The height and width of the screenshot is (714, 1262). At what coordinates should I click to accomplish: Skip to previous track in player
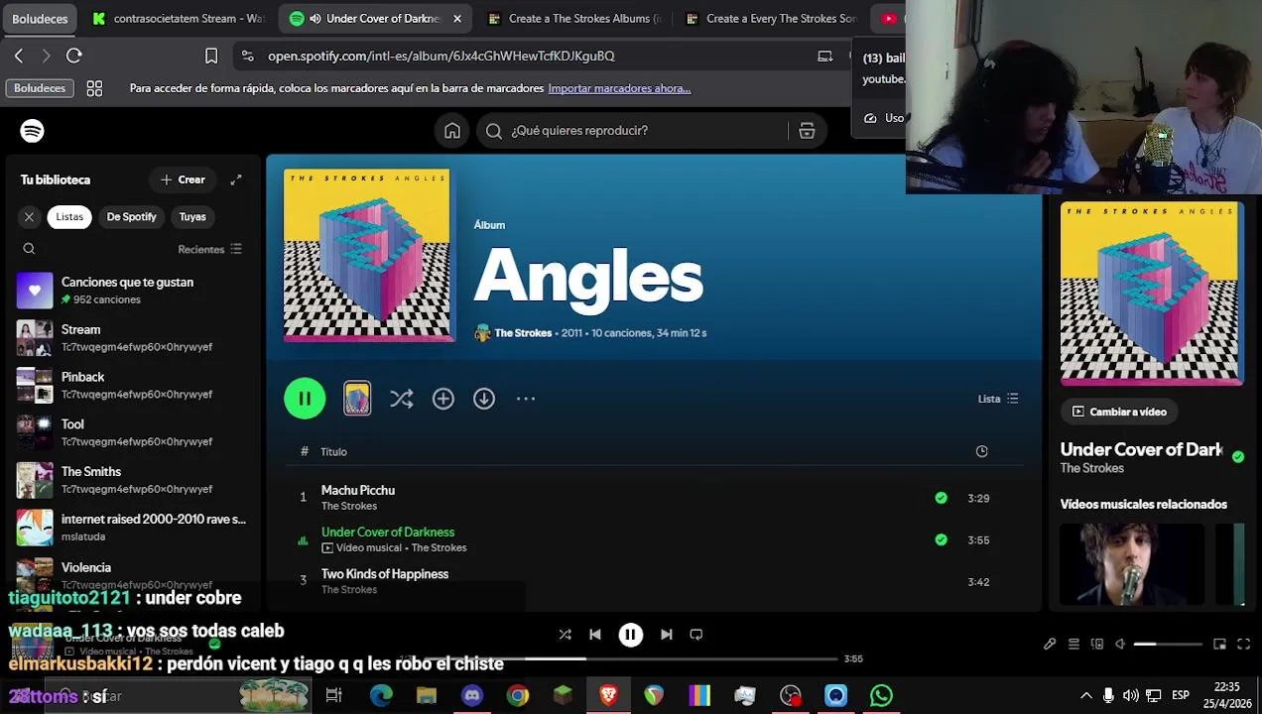pos(595,635)
